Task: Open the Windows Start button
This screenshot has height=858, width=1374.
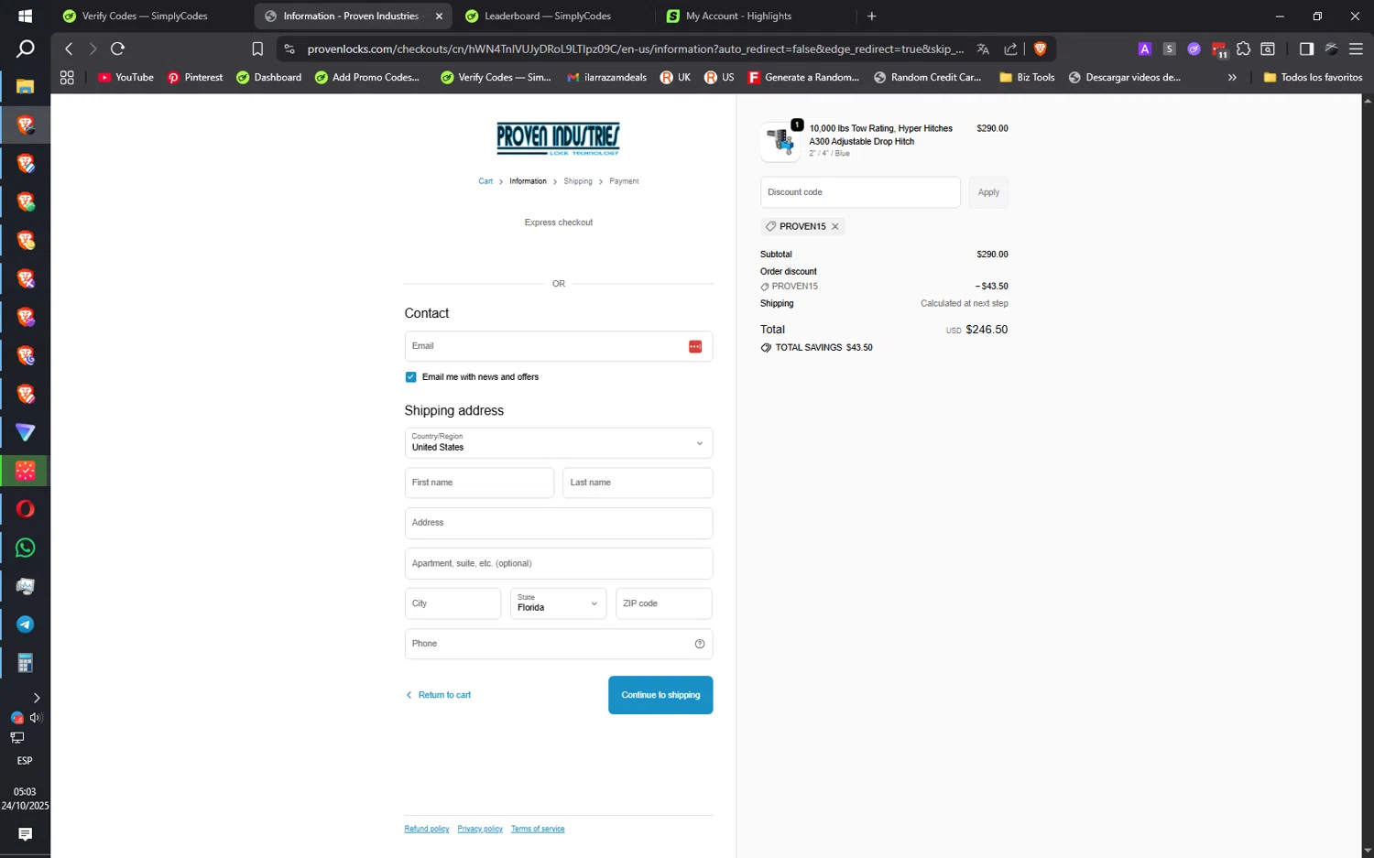Action: pyautogui.click(x=25, y=16)
